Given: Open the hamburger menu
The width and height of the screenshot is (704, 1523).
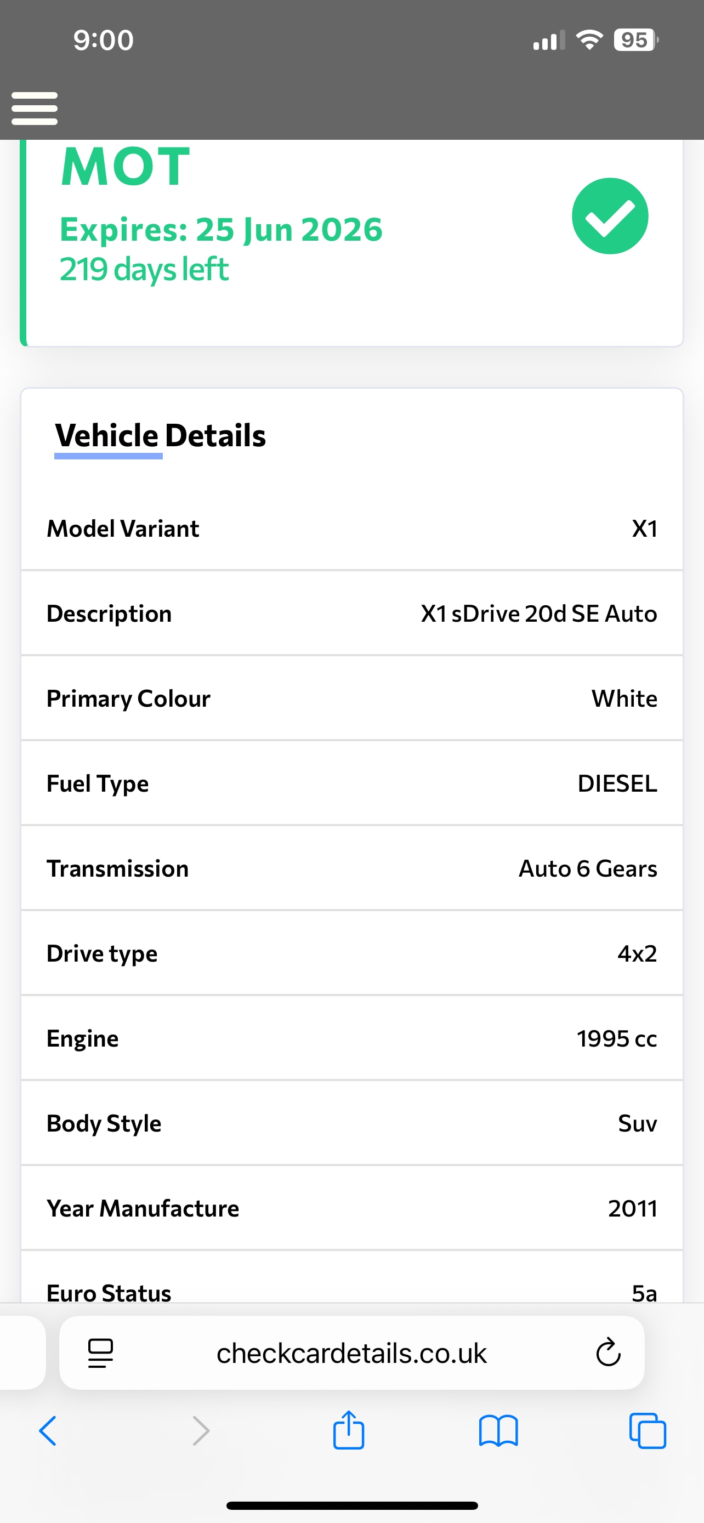Looking at the screenshot, I should [x=35, y=108].
